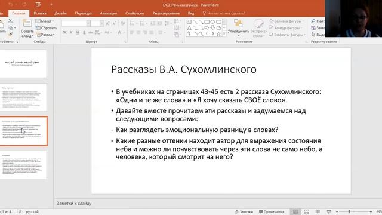The width and height of the screenshot is (382, 215).
Task: Start slideshow from status bar icon
Action: [329, 211]
